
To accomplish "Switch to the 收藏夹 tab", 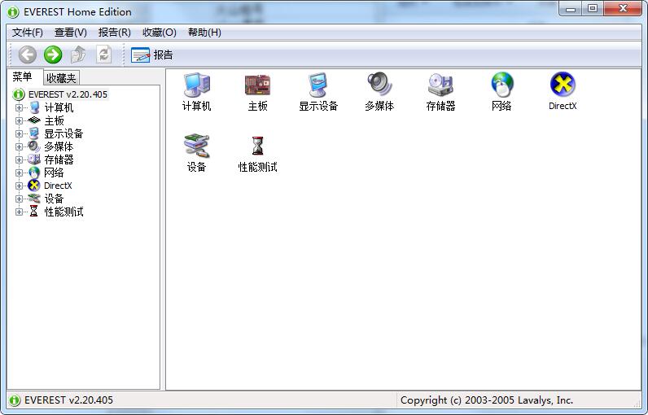I will [x=61, y=78].
